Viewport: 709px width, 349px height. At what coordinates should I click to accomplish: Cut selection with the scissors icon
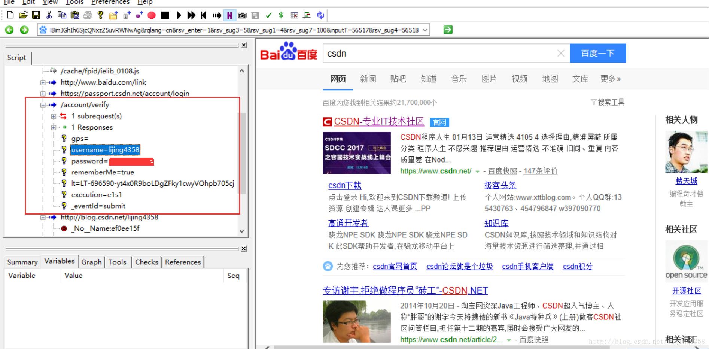(49, 15)
